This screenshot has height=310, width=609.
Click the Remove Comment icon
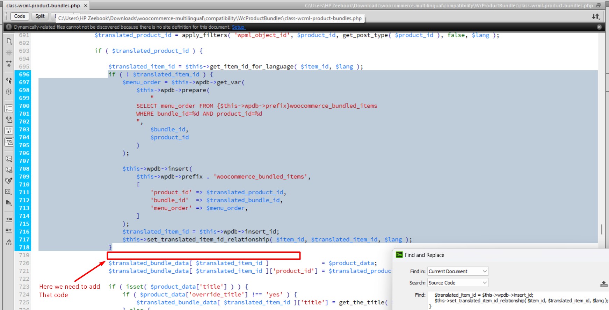pyautogui.click(x=9, y=170)
